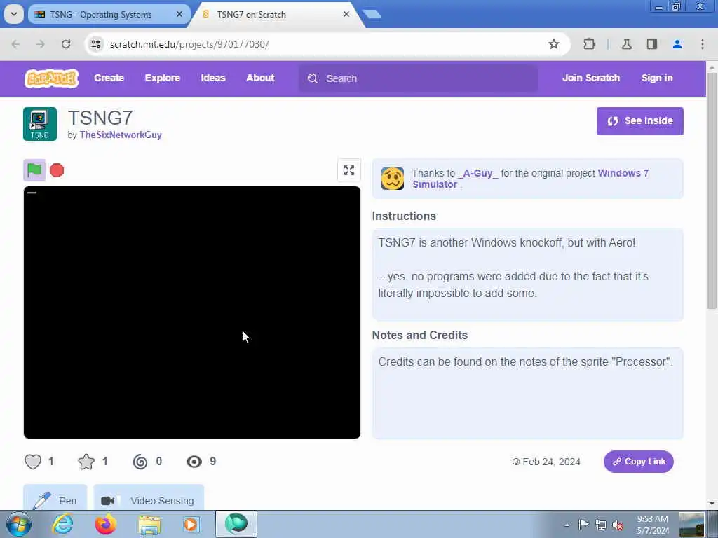Click Join Scratch link

click(590, 78)
